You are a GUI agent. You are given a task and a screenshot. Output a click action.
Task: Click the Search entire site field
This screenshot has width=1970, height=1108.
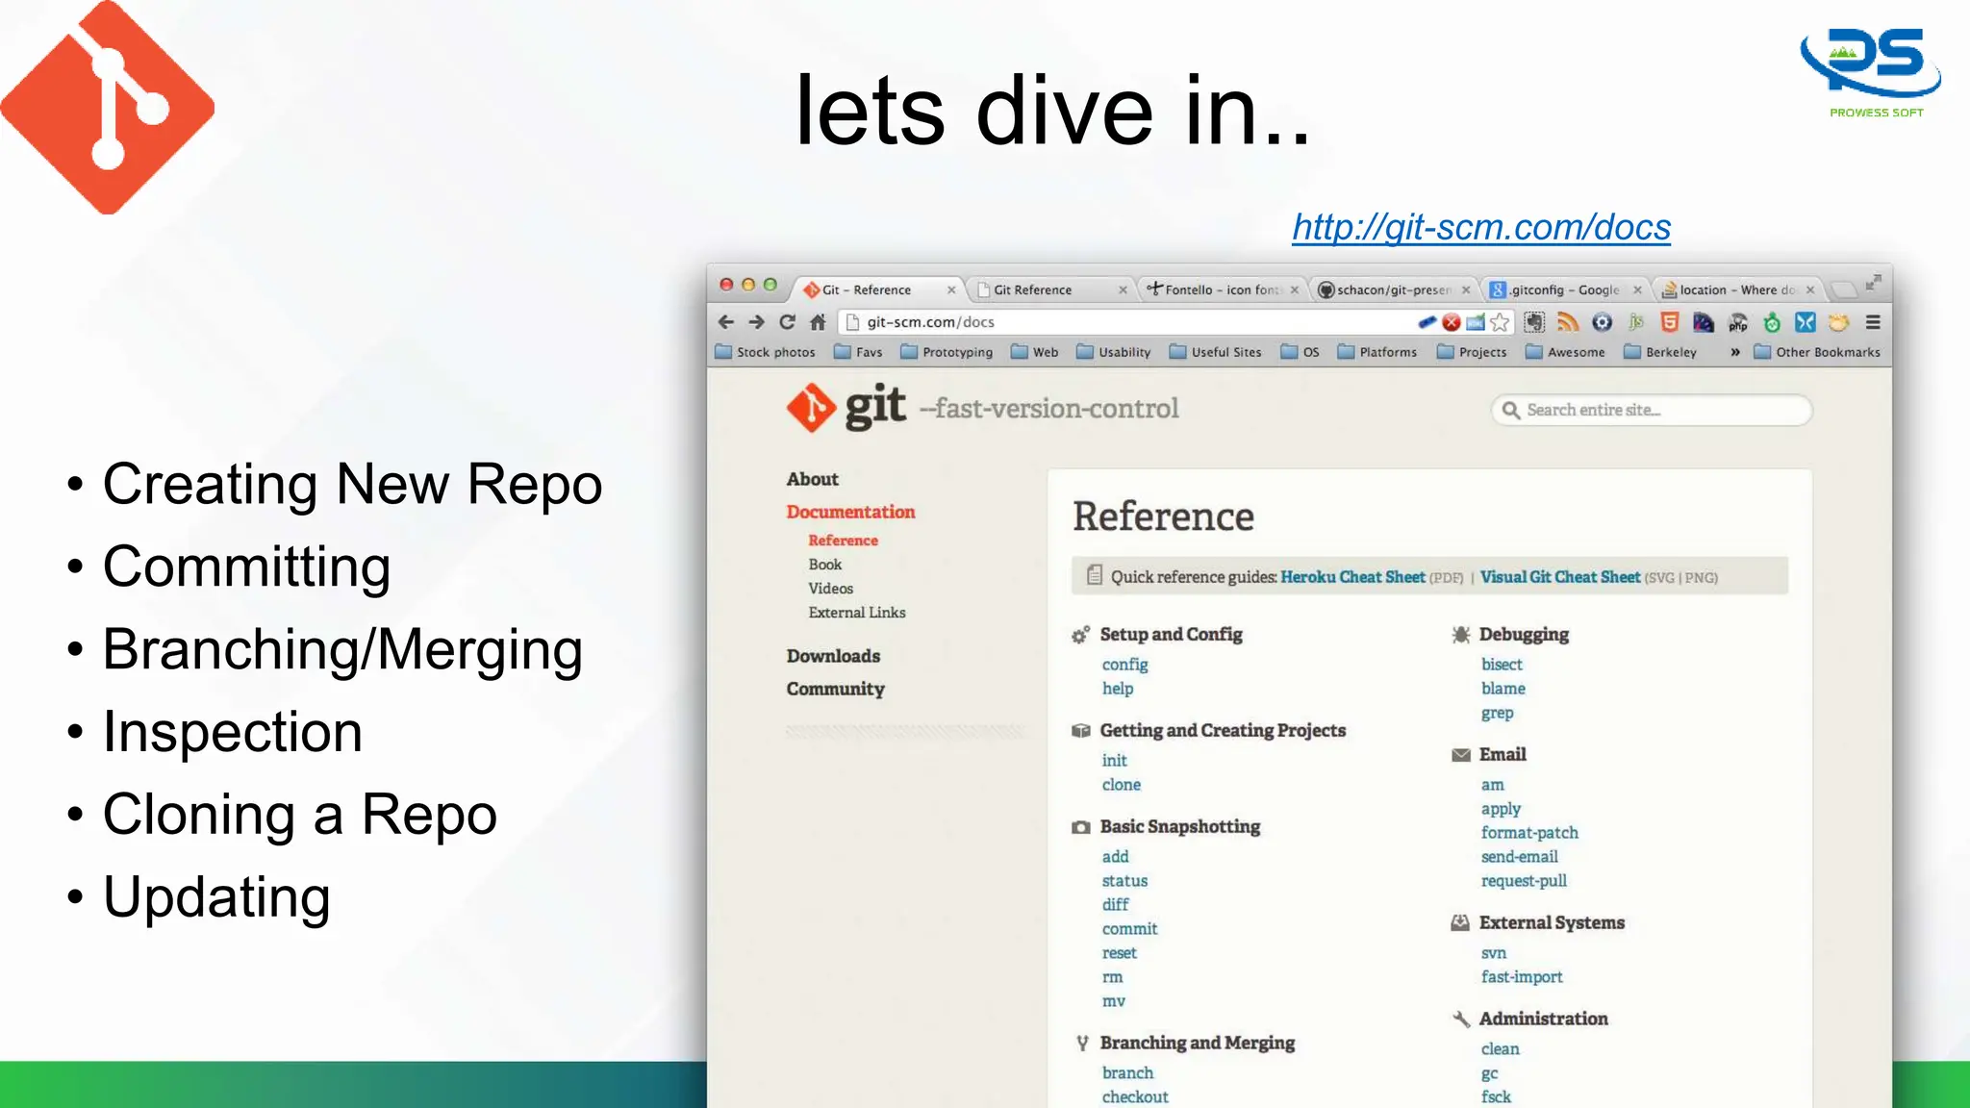pyautogui.click(x=1652, y=411)
